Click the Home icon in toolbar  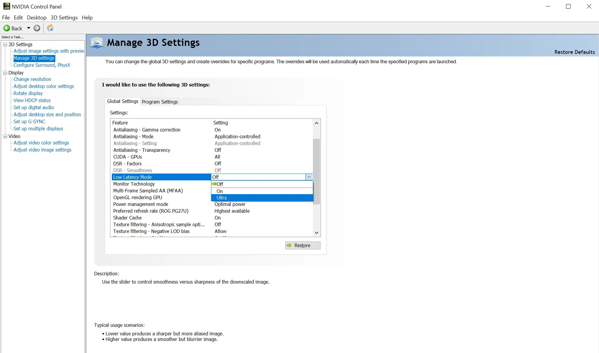(x=50, y=28)
